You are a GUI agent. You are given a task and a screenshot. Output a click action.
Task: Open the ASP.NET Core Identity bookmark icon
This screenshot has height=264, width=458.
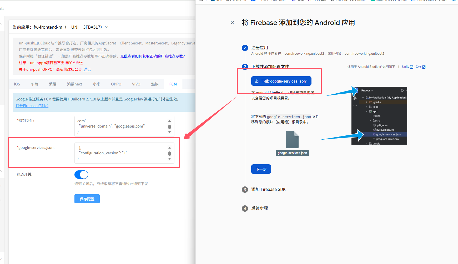point(332,1)
